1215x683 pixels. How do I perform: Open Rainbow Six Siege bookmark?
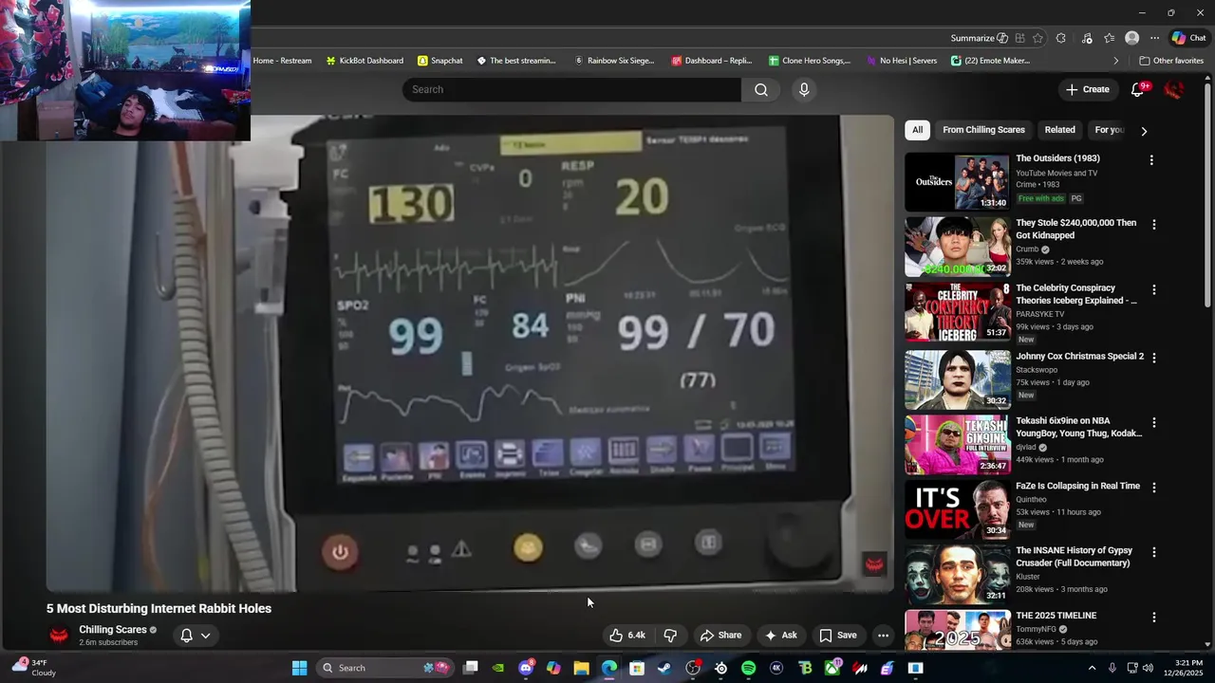[614, 61]
